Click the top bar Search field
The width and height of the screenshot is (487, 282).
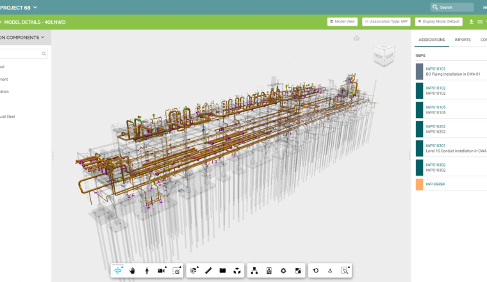[452, 7]
